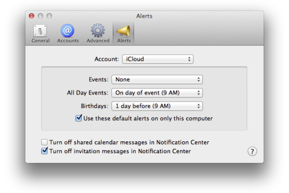Click the Alerts window title text
The height and width of the screenshot is (193, 289).
pos(144,16)
